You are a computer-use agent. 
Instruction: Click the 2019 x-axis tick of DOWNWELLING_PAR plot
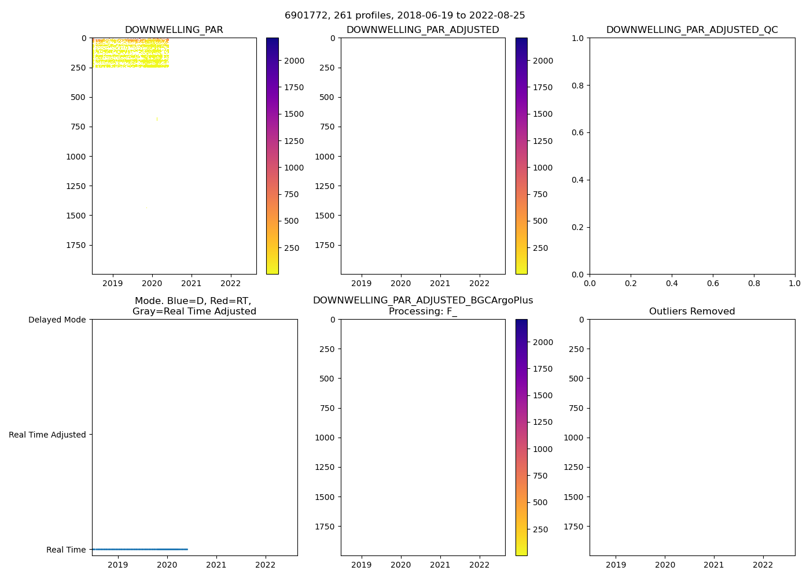tap(113, 283)
